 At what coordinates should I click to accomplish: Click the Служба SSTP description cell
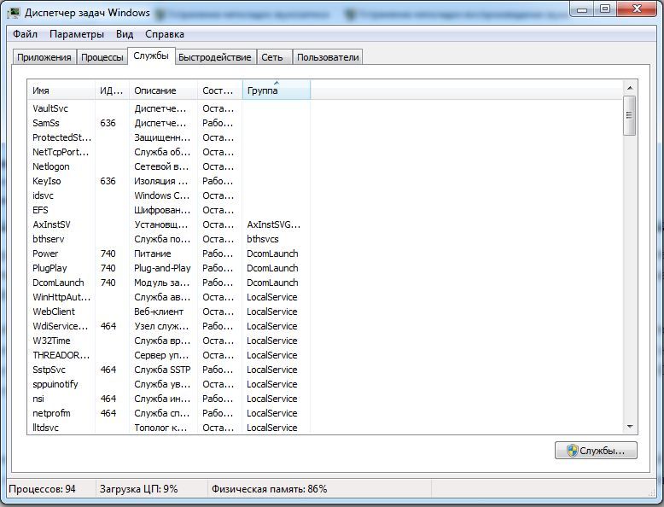coord(162,370)
